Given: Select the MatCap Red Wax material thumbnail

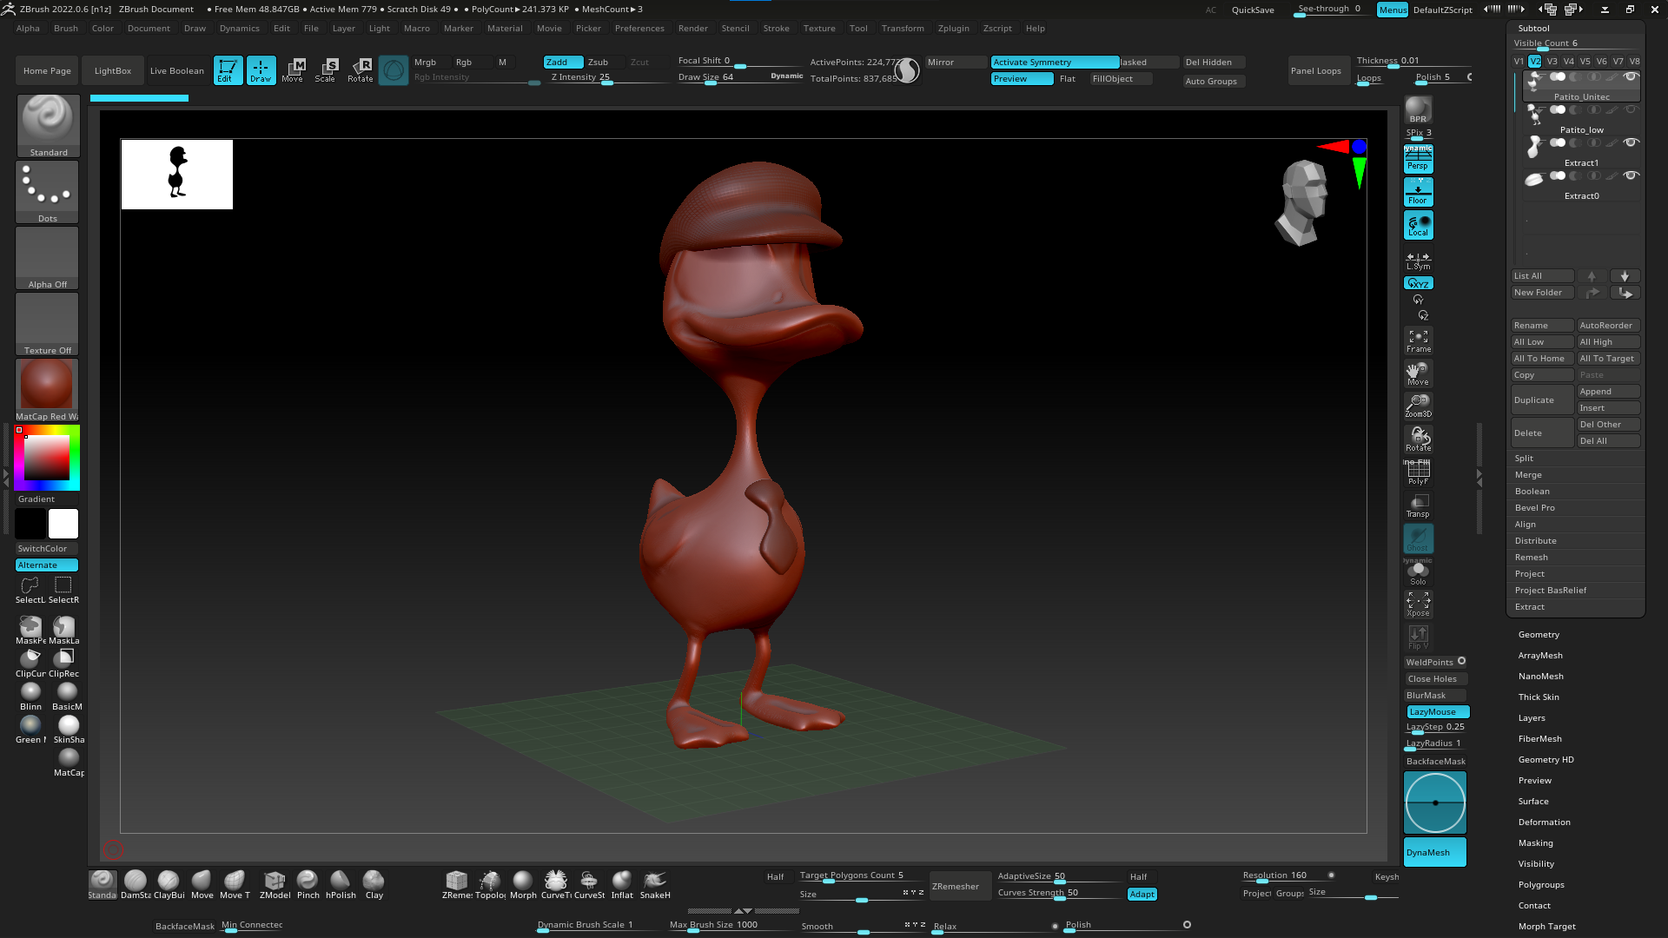Looking at the screenshot, I should click(47, 385).
